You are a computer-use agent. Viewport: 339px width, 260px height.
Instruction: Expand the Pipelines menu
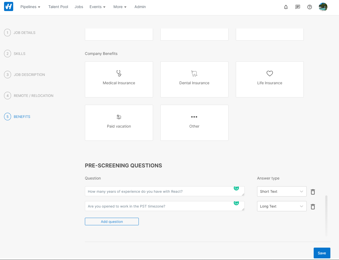(x=30, y=7)
